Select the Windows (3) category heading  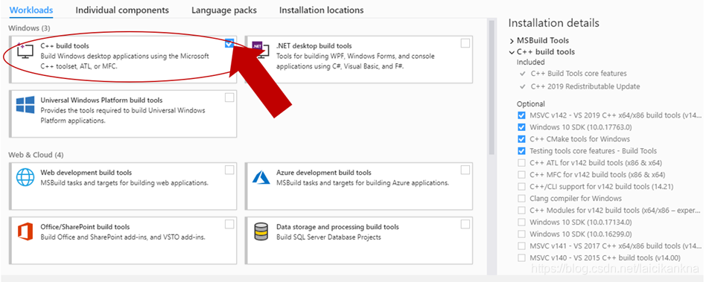click(x=29, y=28)
